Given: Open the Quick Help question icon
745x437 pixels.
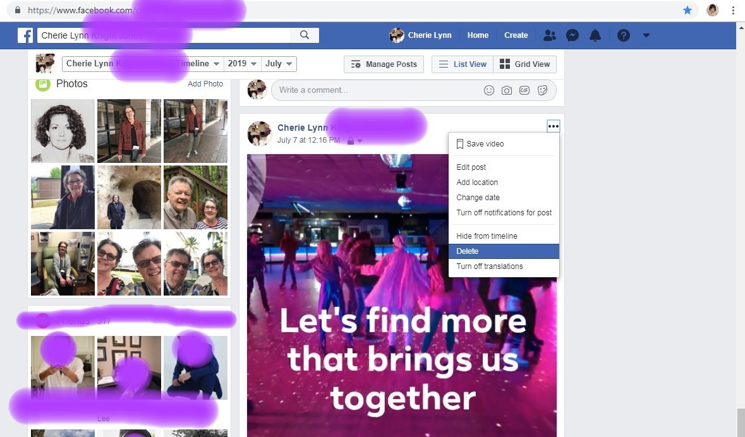Looking at the screenshot, I should [x=624, y=35].
